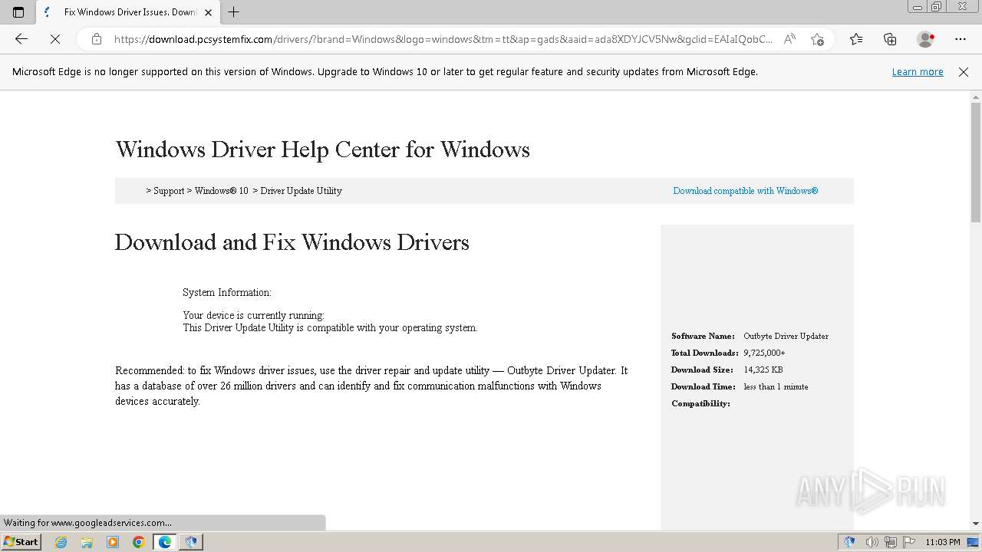Open the Learn more link
This screenshot has height=552, width=982.
point(918,72)
